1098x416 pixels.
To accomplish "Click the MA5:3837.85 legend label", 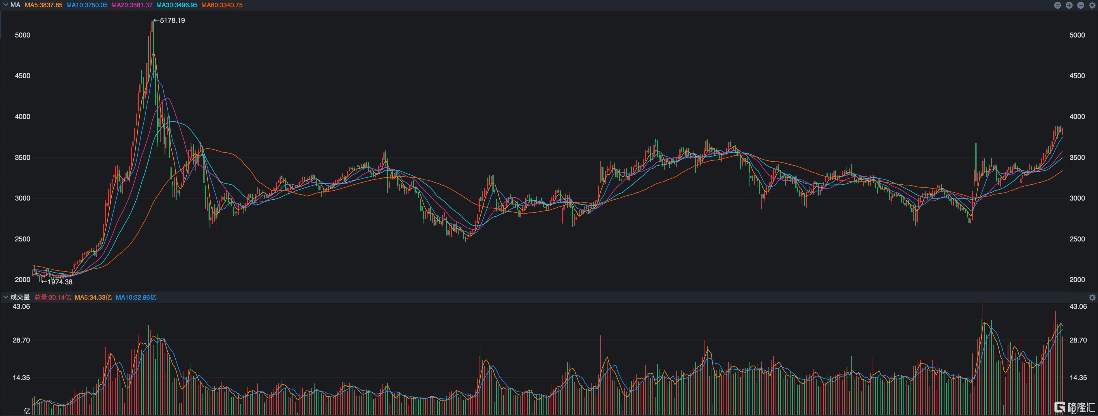I will click(x=44, y=5).
